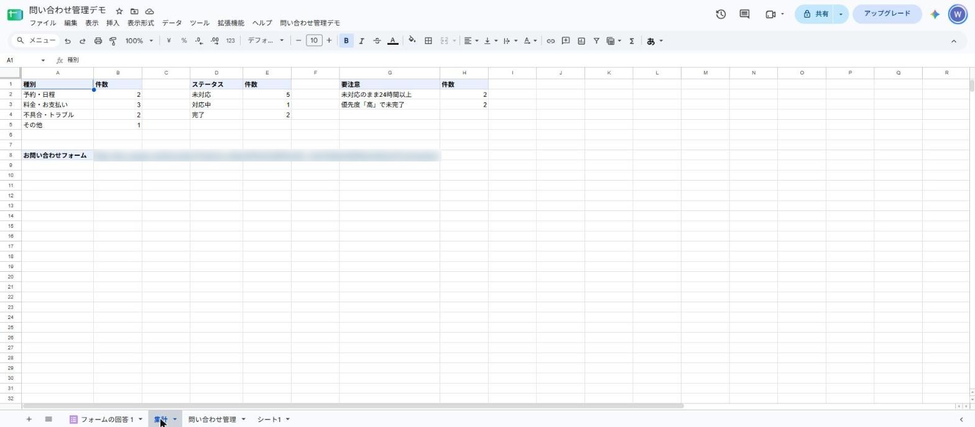Open horizontal align dropdown
This screenshot has width=975, height=427.
tap(471, 41)
